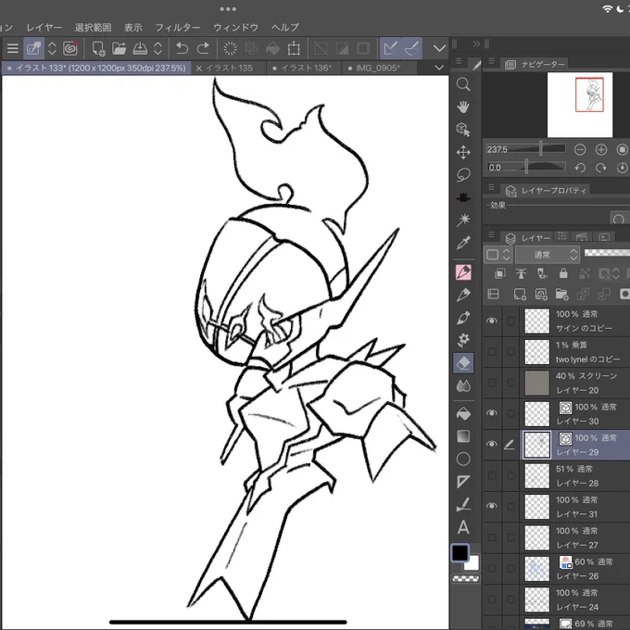Select the Lasso selection tool
Image resolution: width=630 pixels, height=630 pixels.
click(463, 175)
